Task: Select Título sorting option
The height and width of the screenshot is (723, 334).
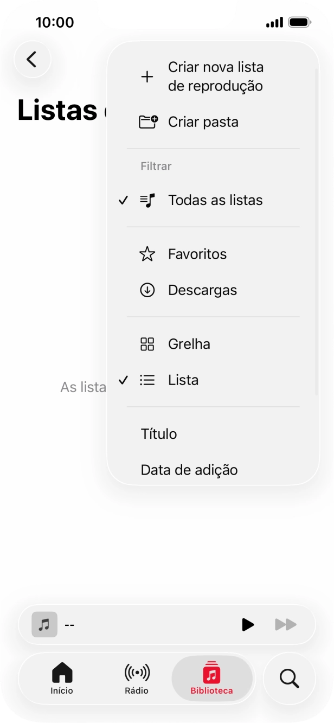Action: 158,434
